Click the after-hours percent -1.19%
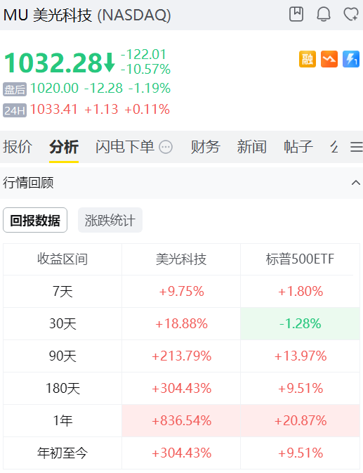363x473 pixels. tap(150, 89)
